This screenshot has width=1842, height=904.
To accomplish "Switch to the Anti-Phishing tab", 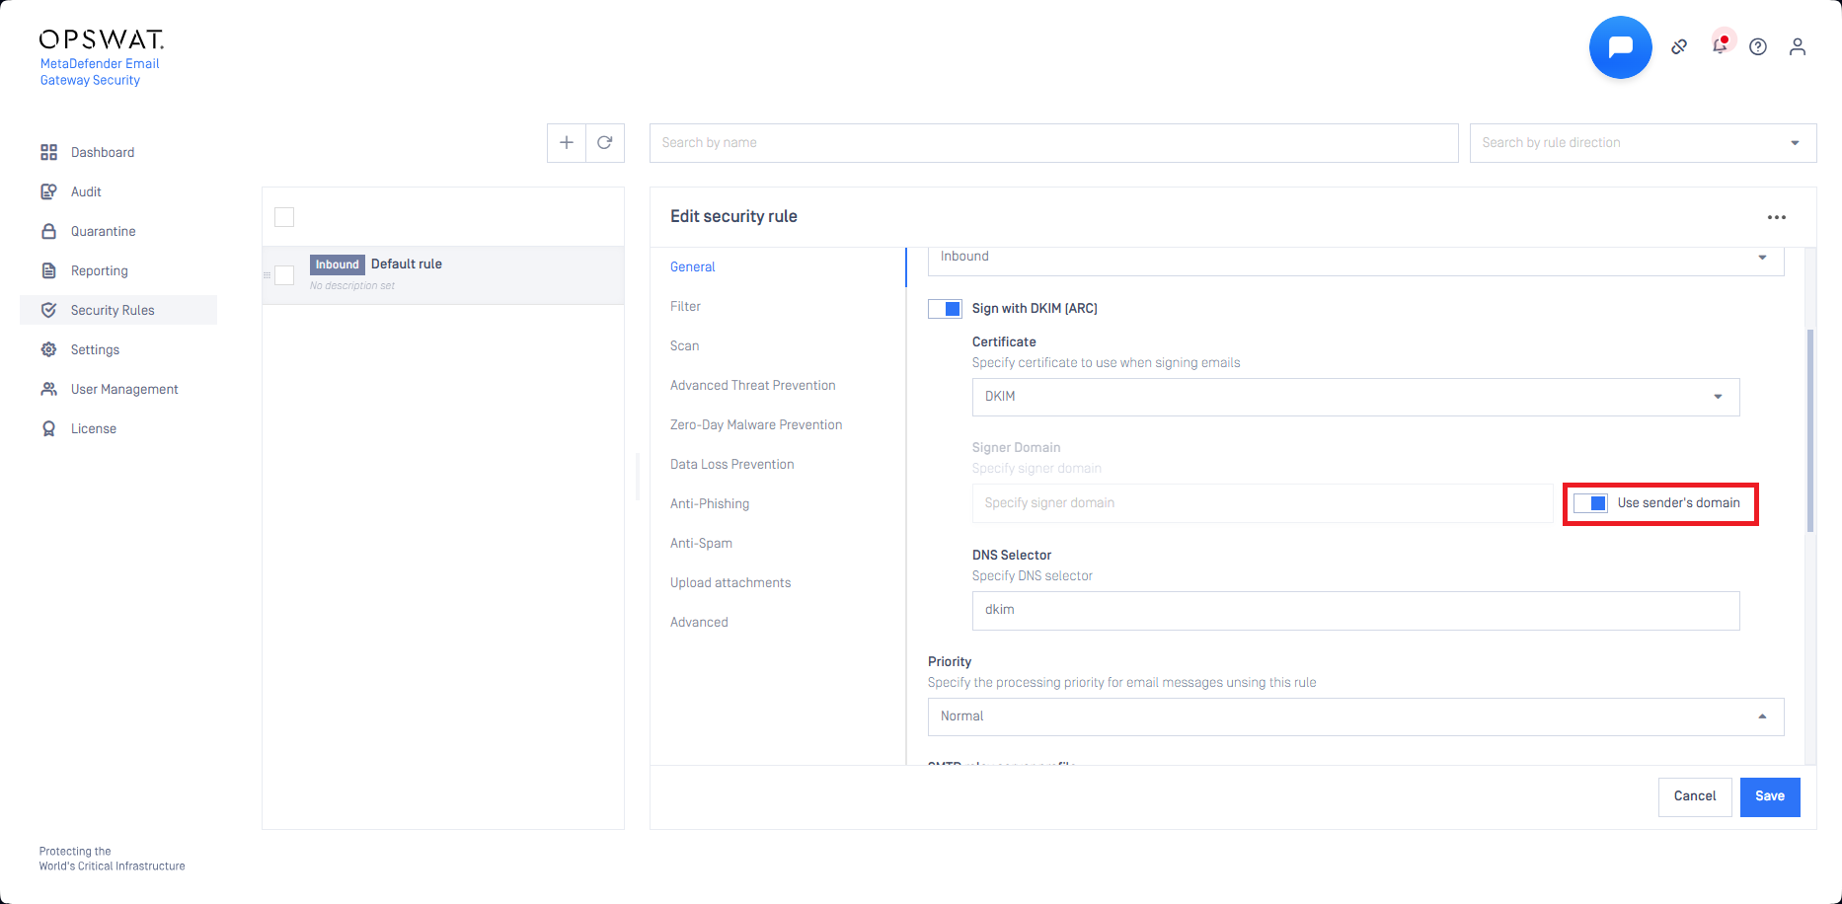I will coord(710,503).
